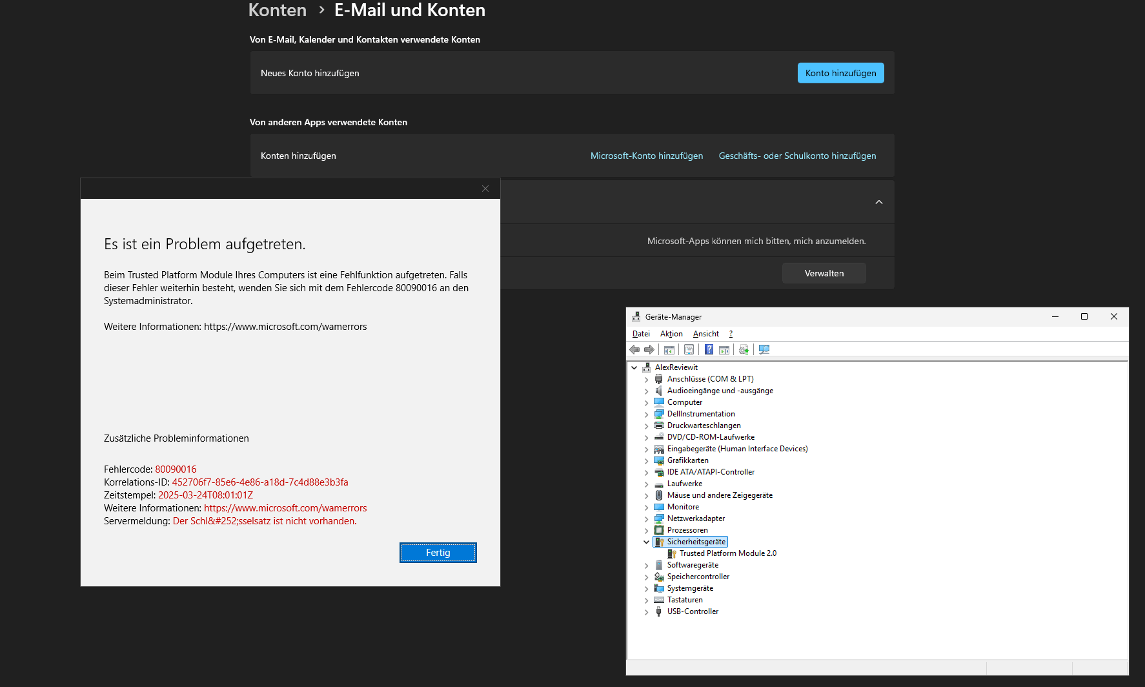Click the Netzwerkadapter network icon

[659, 518]
